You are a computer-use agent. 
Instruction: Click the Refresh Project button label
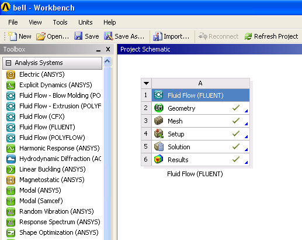click(x=276, y=36)
